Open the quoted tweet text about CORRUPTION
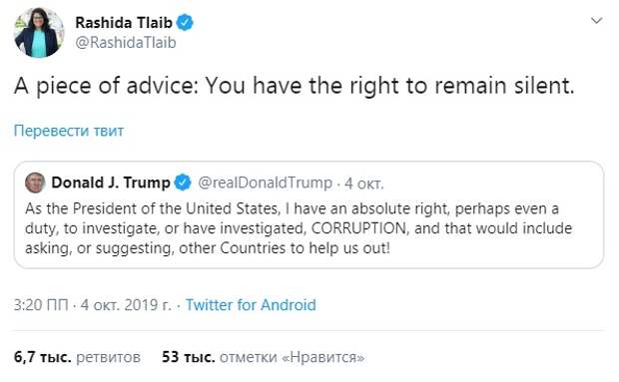This screenshot has height=382, width=619. 299,228
